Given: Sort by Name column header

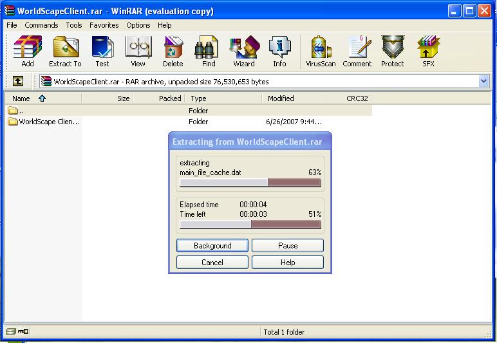Looking at the screenshot, I should point(43,98).
